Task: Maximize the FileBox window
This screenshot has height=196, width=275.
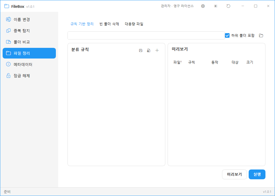Action: [256, 6]
